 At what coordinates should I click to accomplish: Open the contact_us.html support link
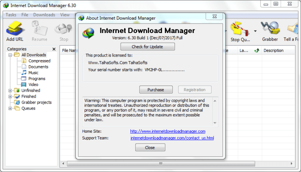click(172, 138)
